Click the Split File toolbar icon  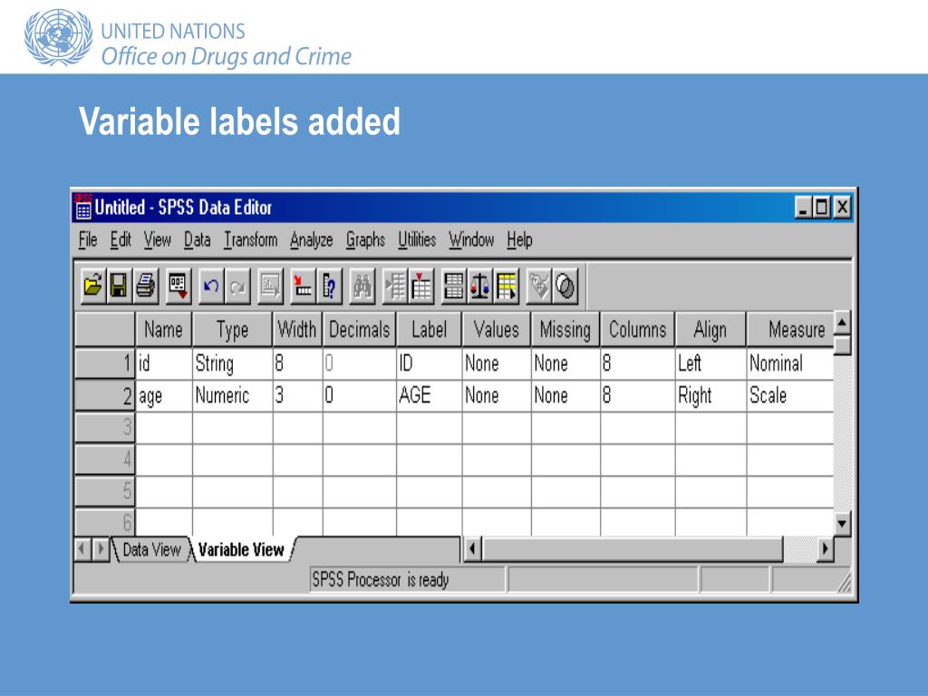pos(454,287)
